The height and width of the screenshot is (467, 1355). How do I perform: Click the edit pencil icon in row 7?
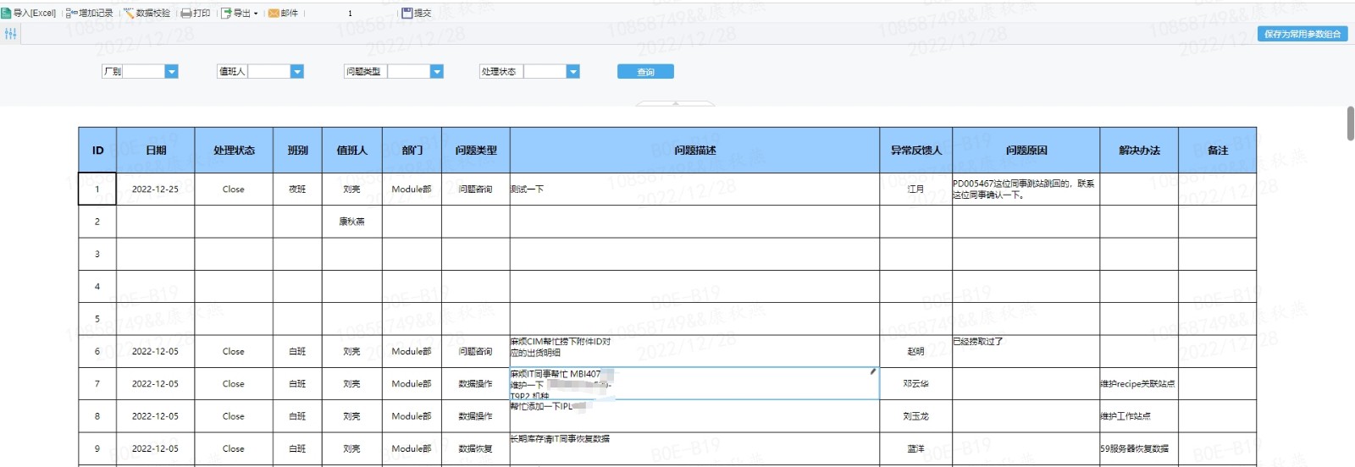coord(872,371)
